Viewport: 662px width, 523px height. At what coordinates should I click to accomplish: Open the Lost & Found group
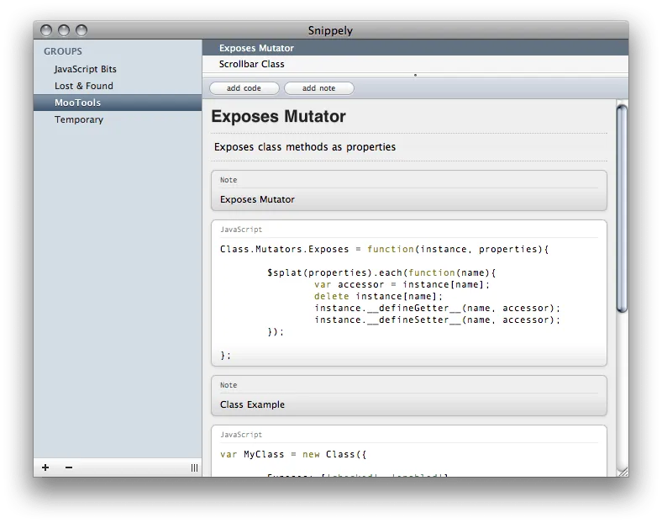pyautogui.click(x=84, y=86)
